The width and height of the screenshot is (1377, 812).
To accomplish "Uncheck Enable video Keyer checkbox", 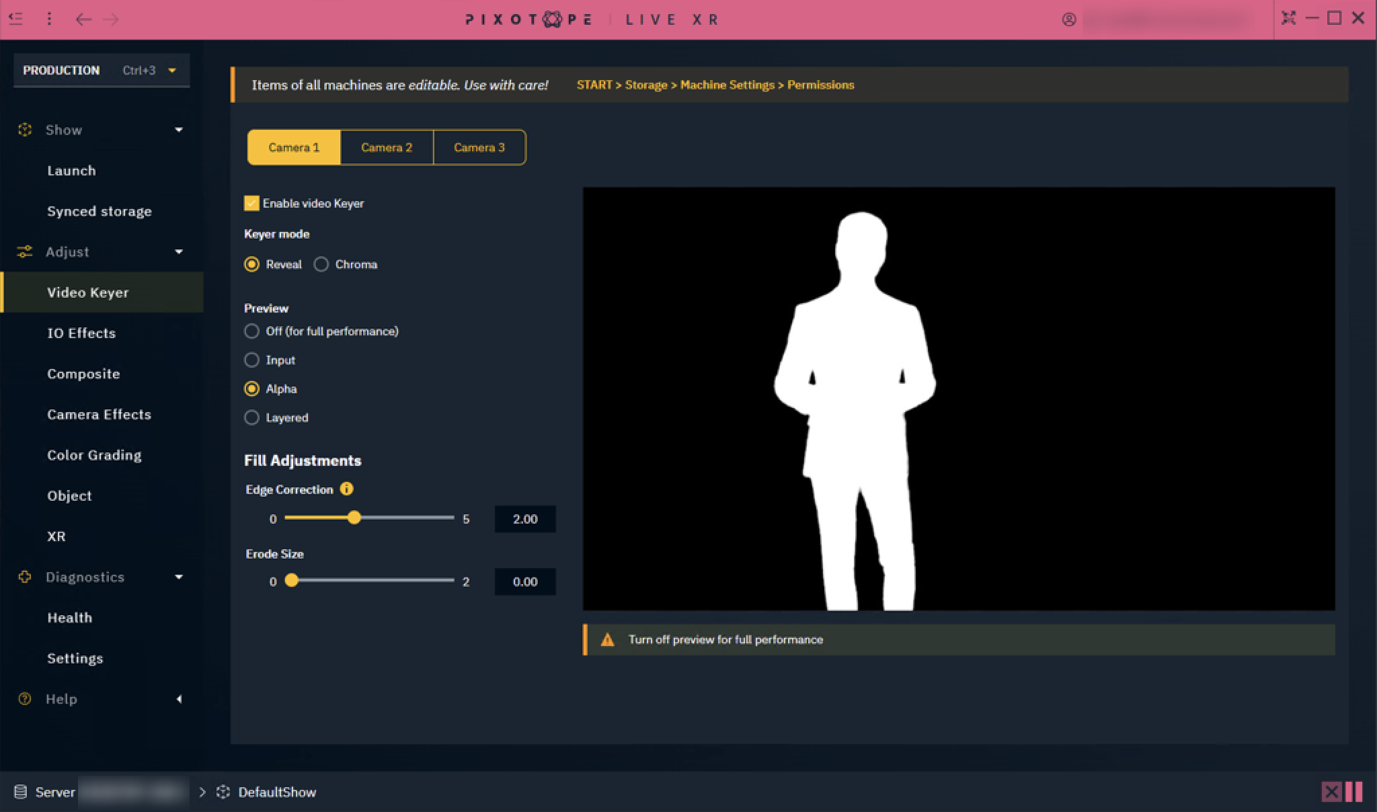I will (251, 203).
